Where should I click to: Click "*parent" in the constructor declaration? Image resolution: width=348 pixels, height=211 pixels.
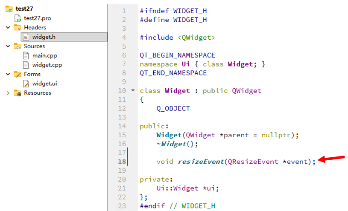click(234, 135)
